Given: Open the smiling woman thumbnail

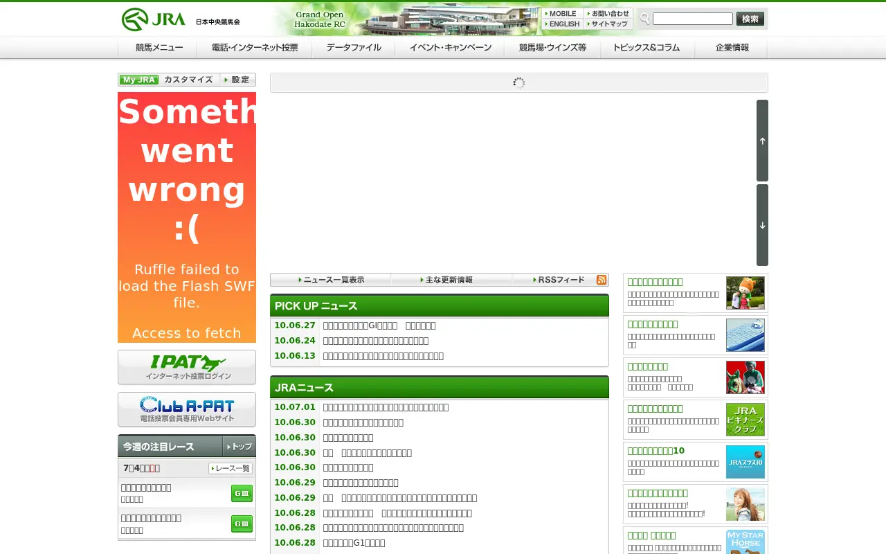Looking at the screenshot, I should [745, 504].
